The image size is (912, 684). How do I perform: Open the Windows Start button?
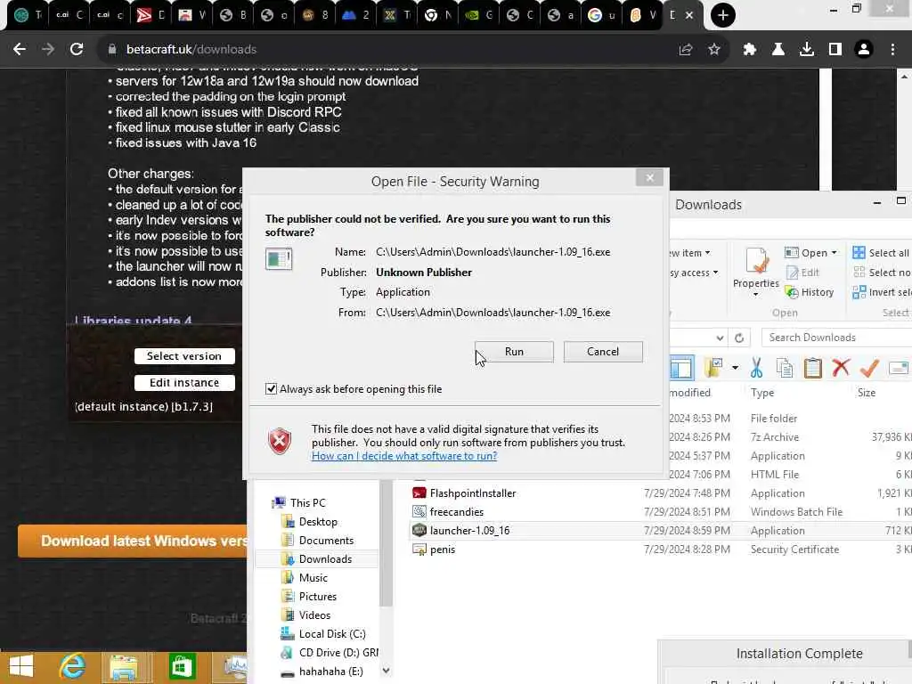(21, 666)
